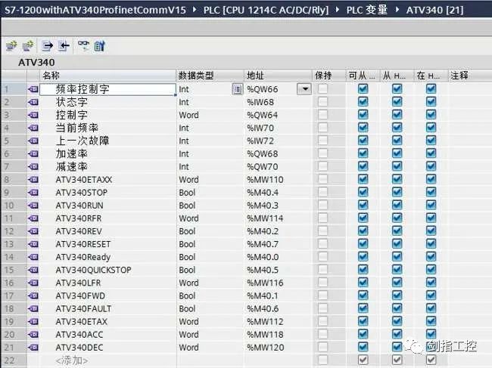Click the tag icon in row 18 ATV340FAULT

pyautogui.click(x=33, y=308)
